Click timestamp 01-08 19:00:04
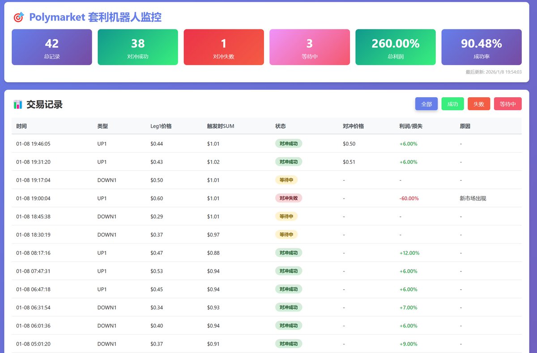The width and height of the screenshot is (537, 353). pyautogui.click(x=34, y=198)
